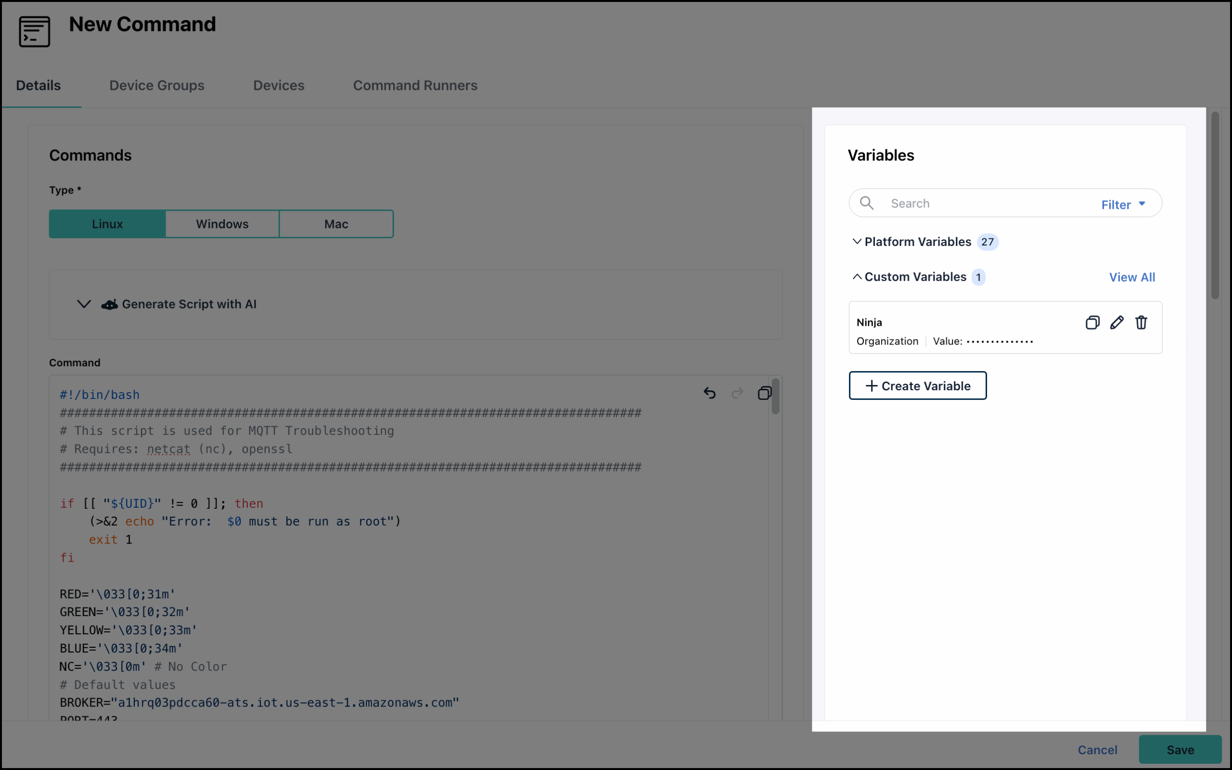
Task: Expand Generate Script with AI panel
Action: pyautogui.click(x=84, y=304)
